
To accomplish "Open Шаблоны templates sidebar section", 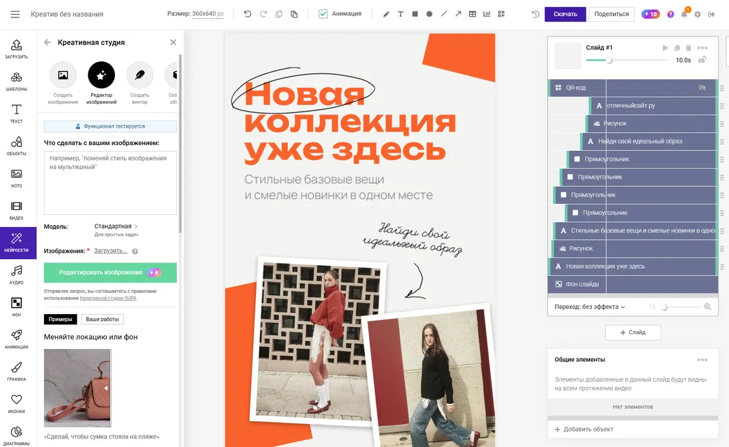I will [x=16, y=82].
